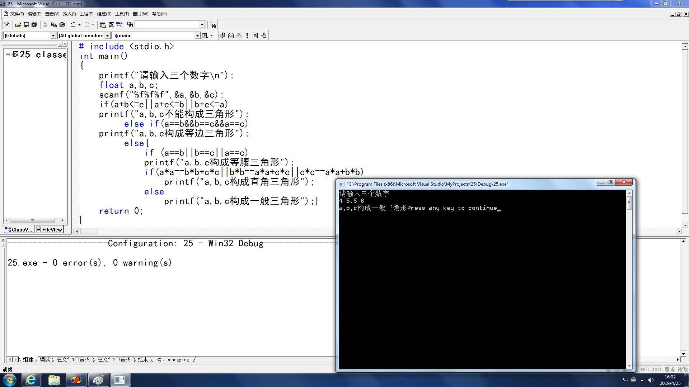The image size is (689, 387).
Task: Click the red Execute Program exclamation icon
Action: [247, 35]
